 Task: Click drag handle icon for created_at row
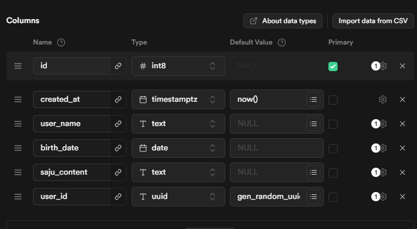click(x=18, y=99)
